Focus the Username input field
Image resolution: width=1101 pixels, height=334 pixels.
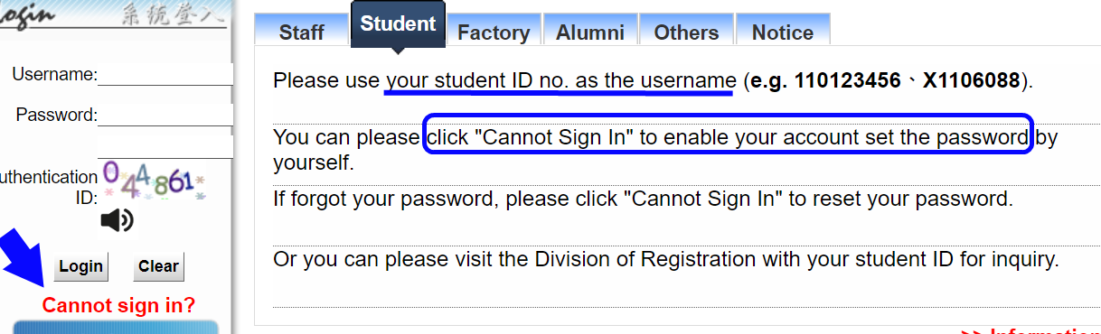[165, 74]
